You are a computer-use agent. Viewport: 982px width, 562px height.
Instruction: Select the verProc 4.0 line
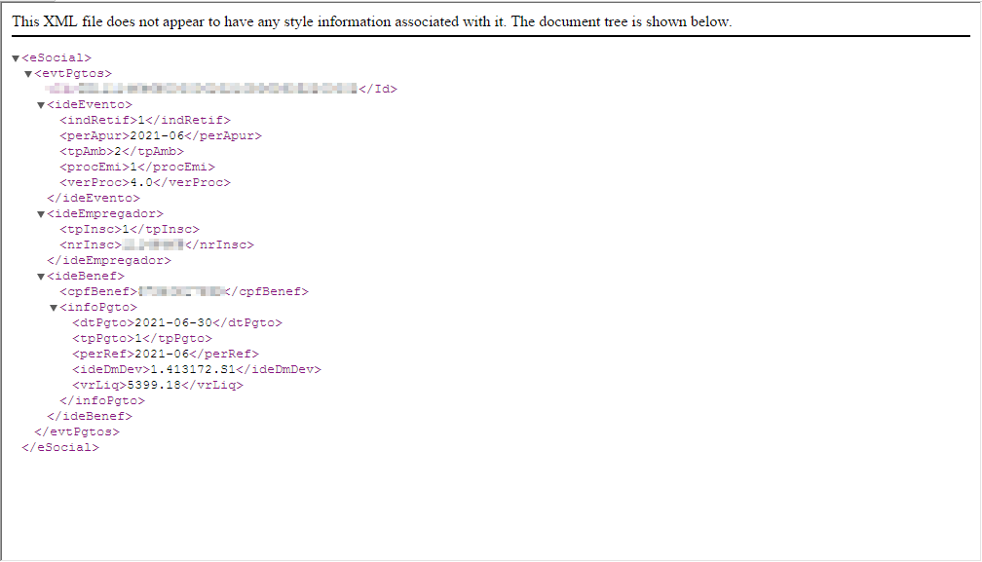[145, 183]
